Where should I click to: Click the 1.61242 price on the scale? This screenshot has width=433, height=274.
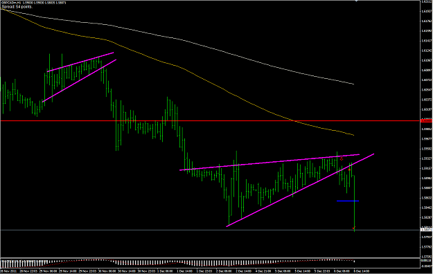click(426, 51)
